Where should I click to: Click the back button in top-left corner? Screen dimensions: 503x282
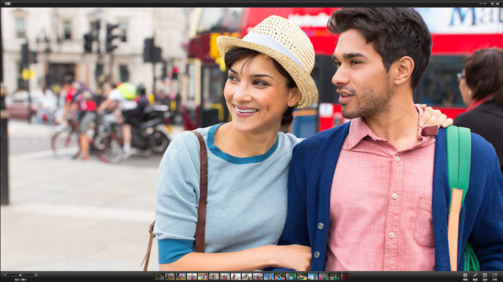[7, 3]
